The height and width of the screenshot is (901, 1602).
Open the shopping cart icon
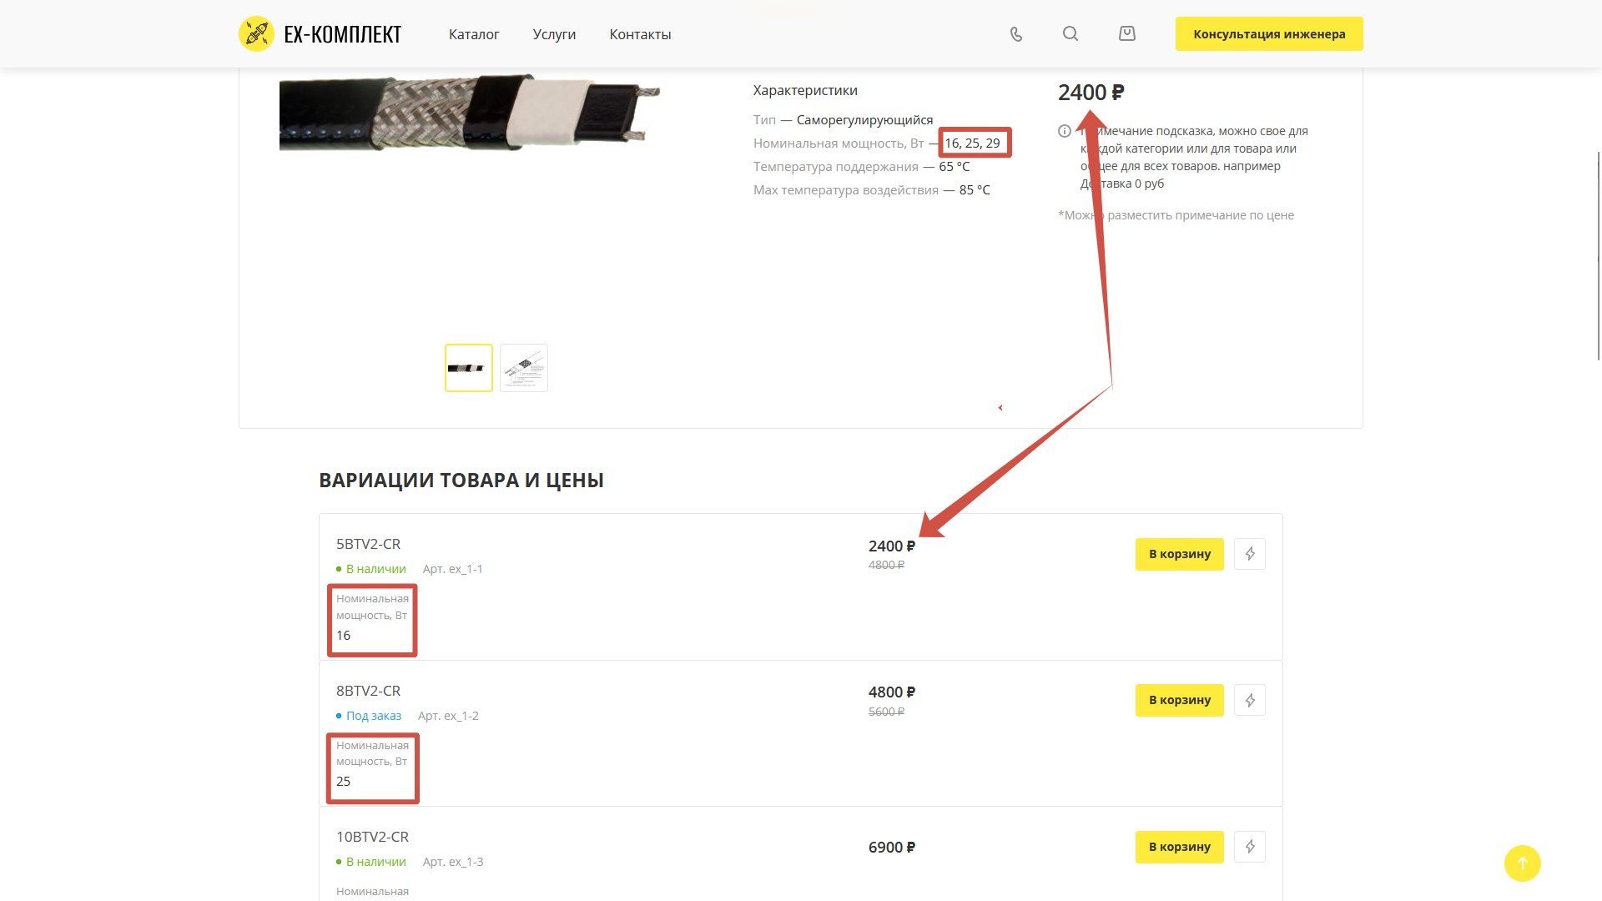click(x=1126, y=34)
